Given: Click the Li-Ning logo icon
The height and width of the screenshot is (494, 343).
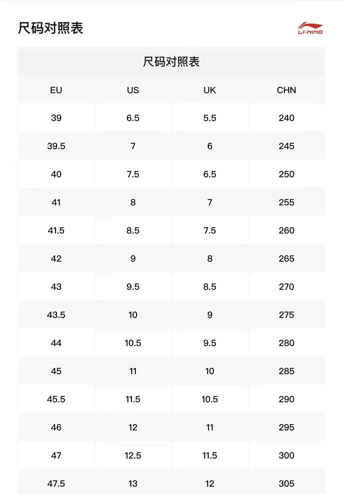Looking at the screenshot, I should [310, 28].
